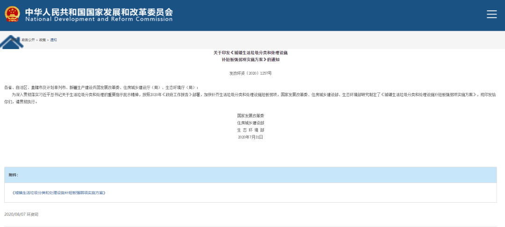Open the hamburger menu in the header
Image resolution: width=505 pixels, height=227 pixels.
[x=491, y=14]
